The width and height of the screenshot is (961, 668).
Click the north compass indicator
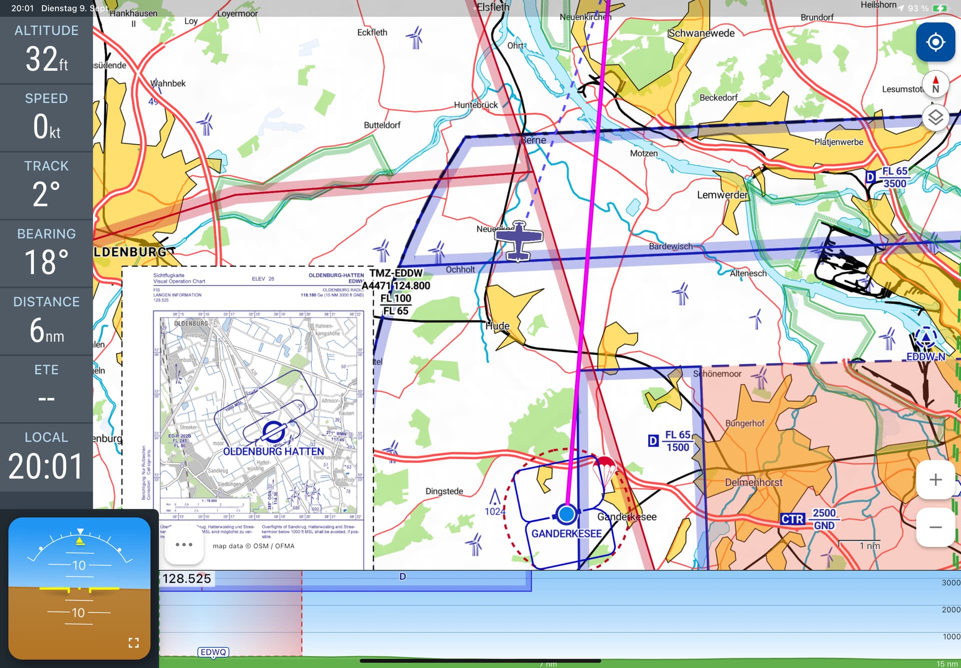pyautogui.click(x=935, y=85)
